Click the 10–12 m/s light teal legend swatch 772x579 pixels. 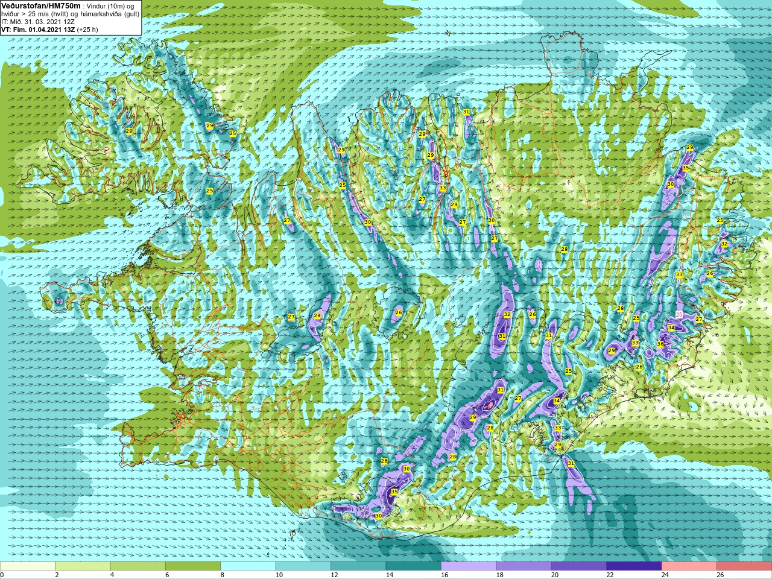(303, 566)
